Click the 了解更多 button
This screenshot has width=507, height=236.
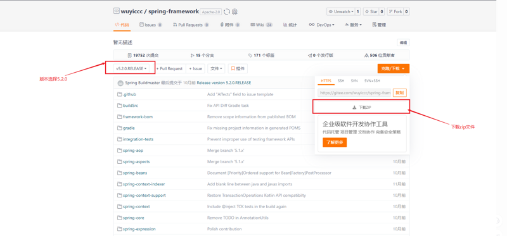click(x=335, y=142)
